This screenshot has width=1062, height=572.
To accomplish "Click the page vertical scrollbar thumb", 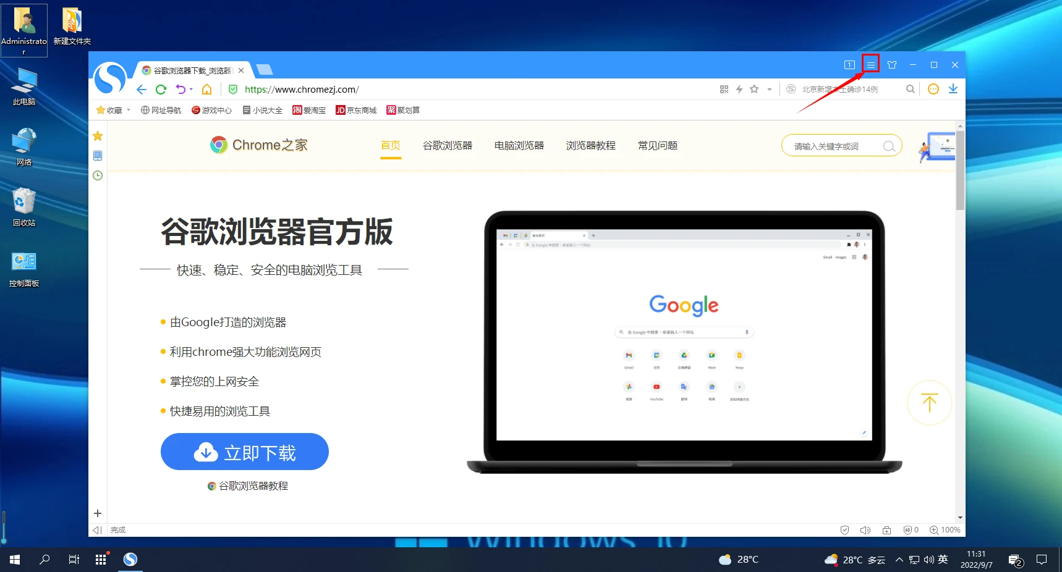I will click(x=960, y=170).
